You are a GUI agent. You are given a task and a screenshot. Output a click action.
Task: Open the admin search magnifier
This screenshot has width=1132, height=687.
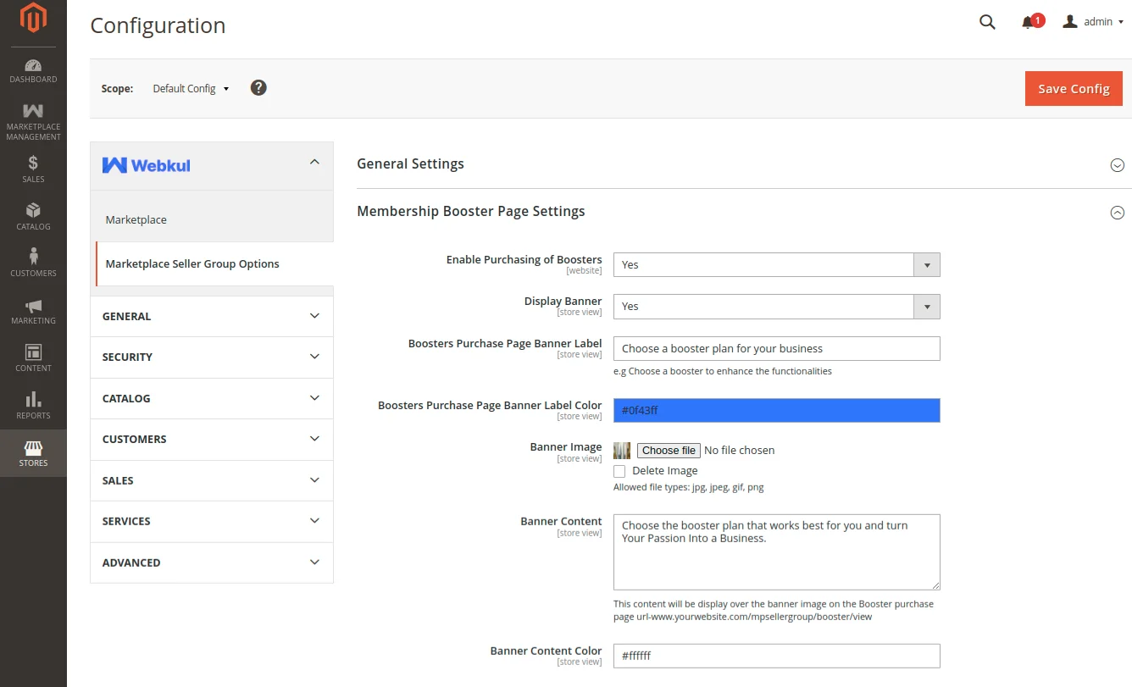987,21
